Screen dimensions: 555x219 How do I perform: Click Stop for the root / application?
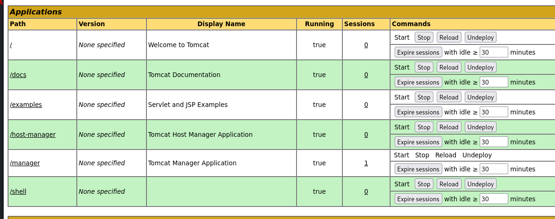pyautogui.click(x=424, y=37)
